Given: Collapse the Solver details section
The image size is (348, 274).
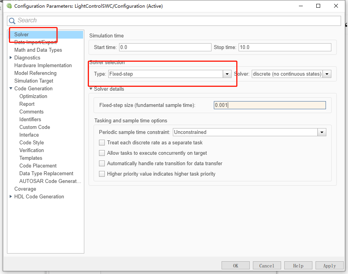Looking at the screenshot, I should pos(91,89).
